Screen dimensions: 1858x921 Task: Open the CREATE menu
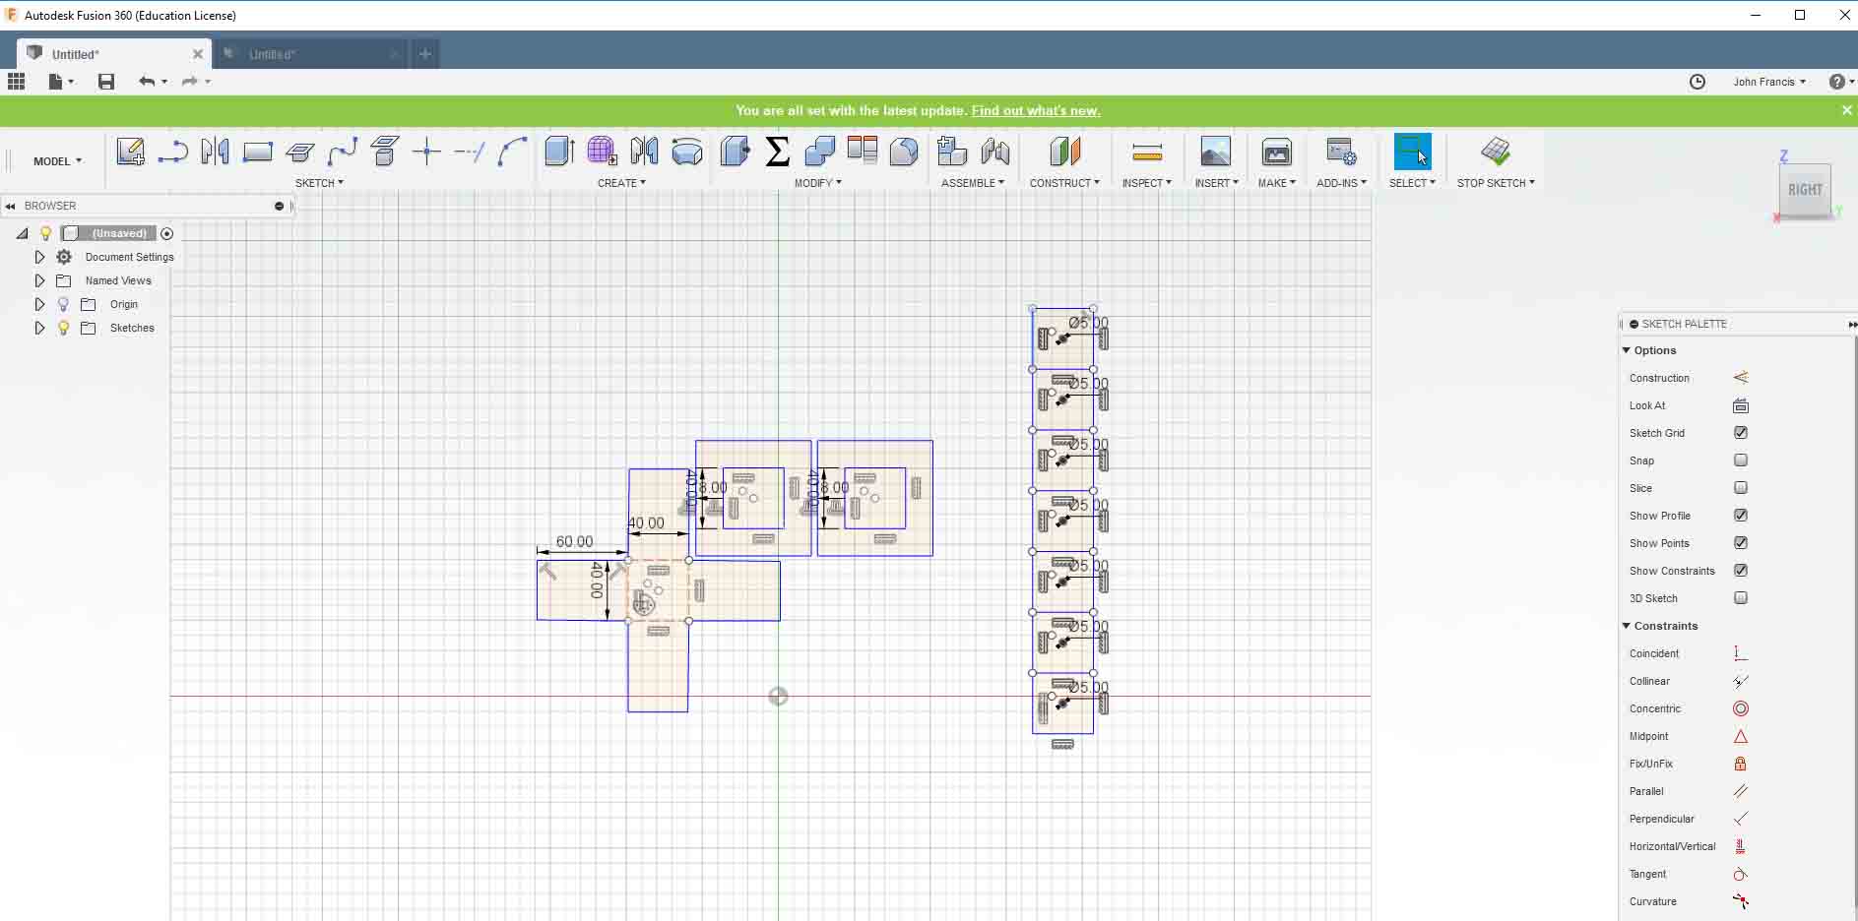pos(621,183)
